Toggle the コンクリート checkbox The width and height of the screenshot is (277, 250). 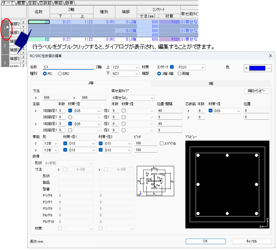[172, 67]
